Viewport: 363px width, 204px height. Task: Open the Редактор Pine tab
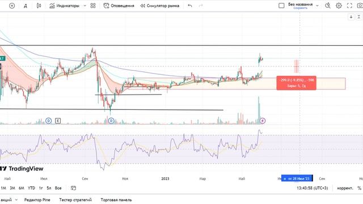tap(37, 200)
